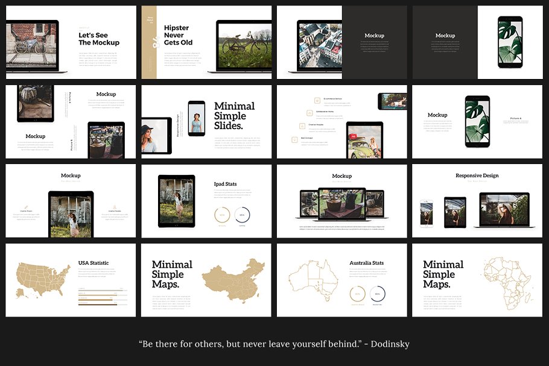This screenshot has height=366, width=549.
Task: Click the Best Concept icon
Action: 294,139
